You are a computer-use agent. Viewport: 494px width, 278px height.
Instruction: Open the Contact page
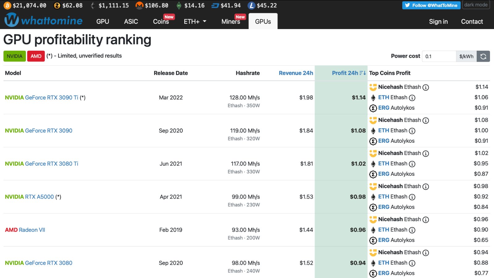click(472, 22)
